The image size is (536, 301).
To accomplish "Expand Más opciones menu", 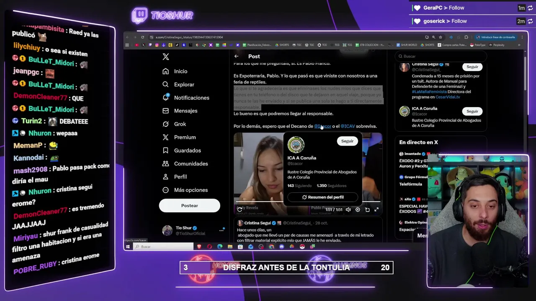I will point(186,190).
